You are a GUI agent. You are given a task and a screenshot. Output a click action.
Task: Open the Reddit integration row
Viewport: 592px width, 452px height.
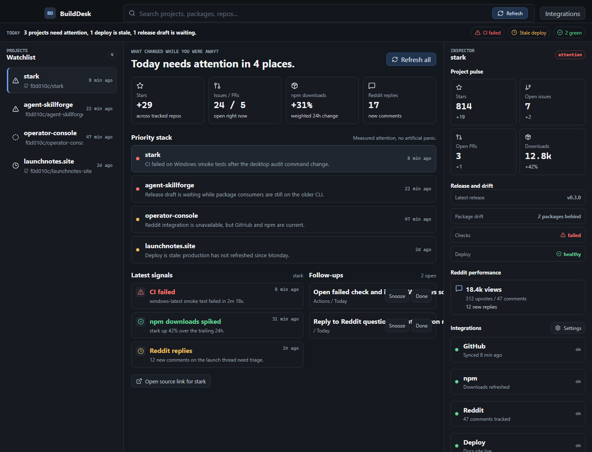518,414
